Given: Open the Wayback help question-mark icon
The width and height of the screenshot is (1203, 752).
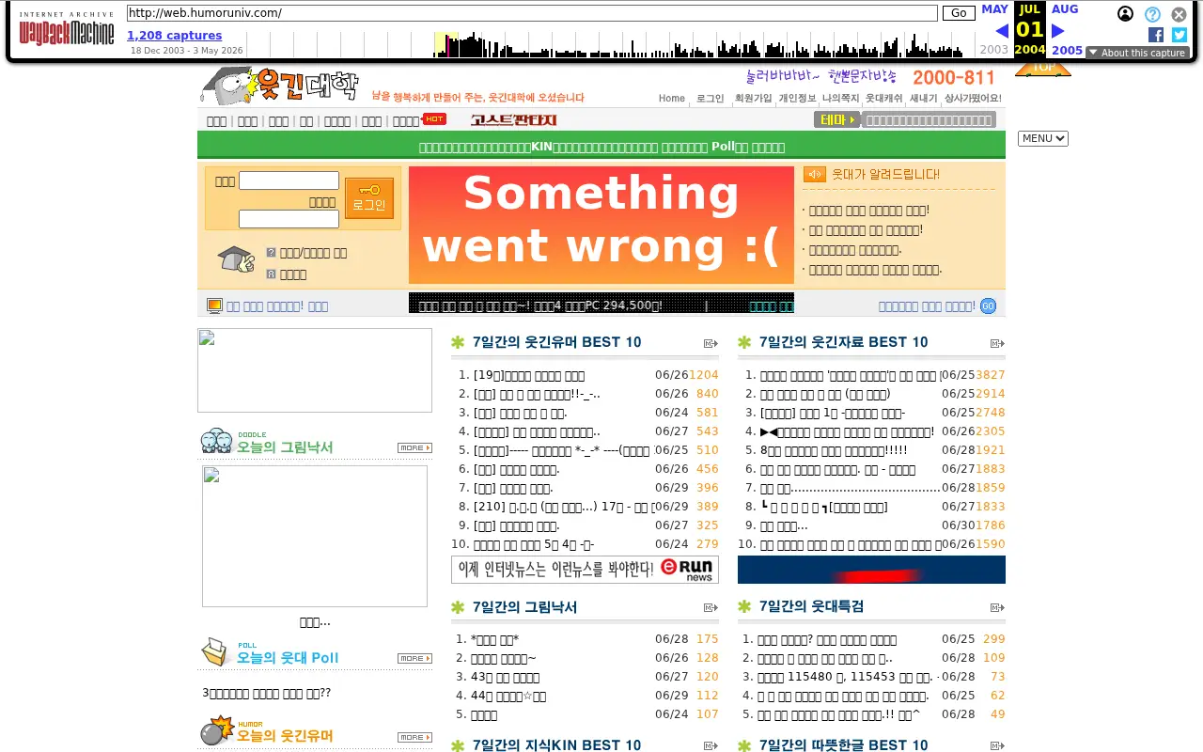Looking at the screenshot, I should (x=1152, y=14).
